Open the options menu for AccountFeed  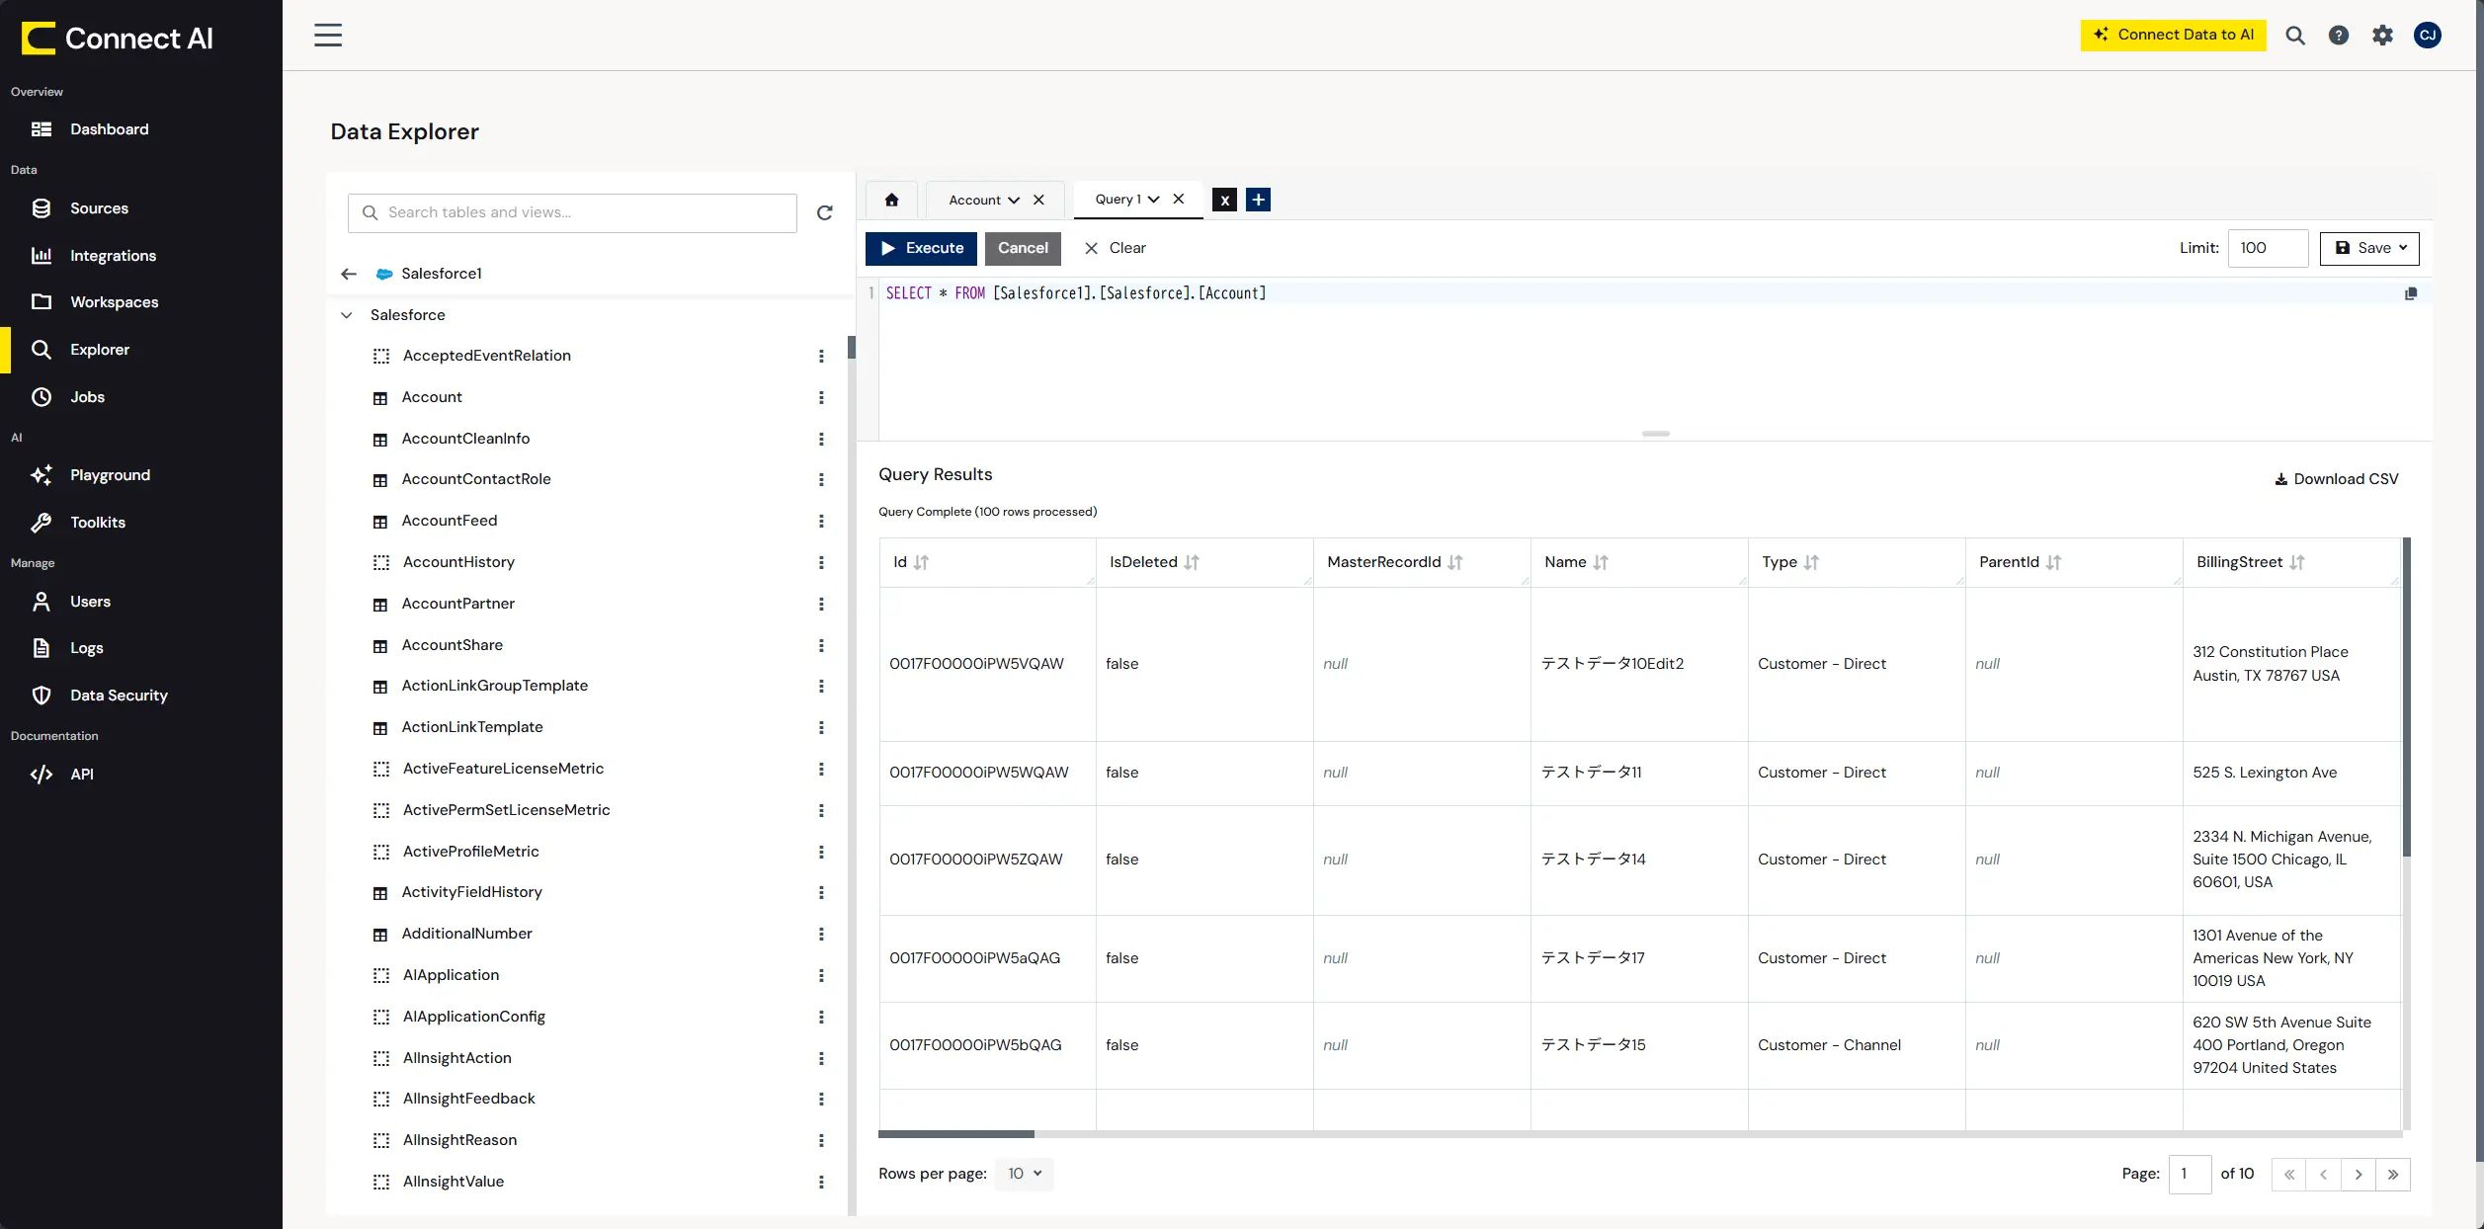[821, 521]
